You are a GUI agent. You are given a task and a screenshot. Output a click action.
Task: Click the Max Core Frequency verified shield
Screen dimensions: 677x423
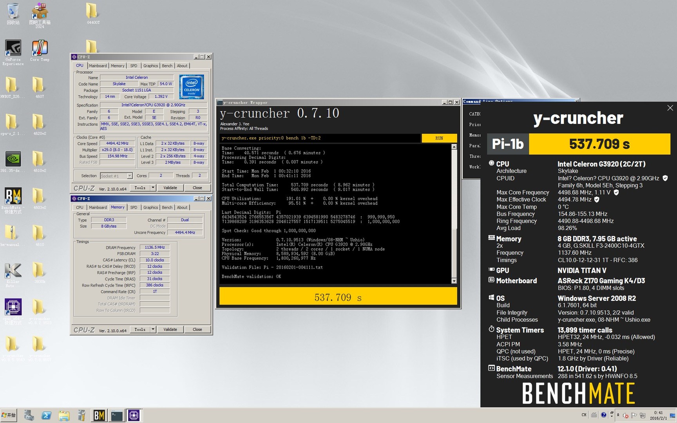[x=616, y=192]
